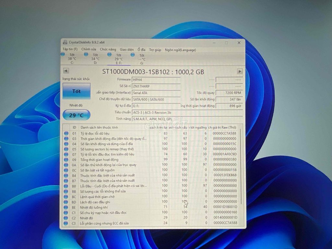The width and height of the screenshot is (332, 249).
Task: Open the Tập tin (F) menu
Action: click(70, 49)
